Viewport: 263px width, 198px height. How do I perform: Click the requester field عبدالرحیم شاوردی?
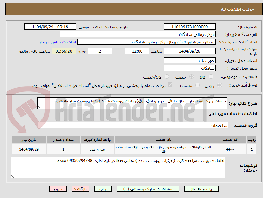[147, 42]
